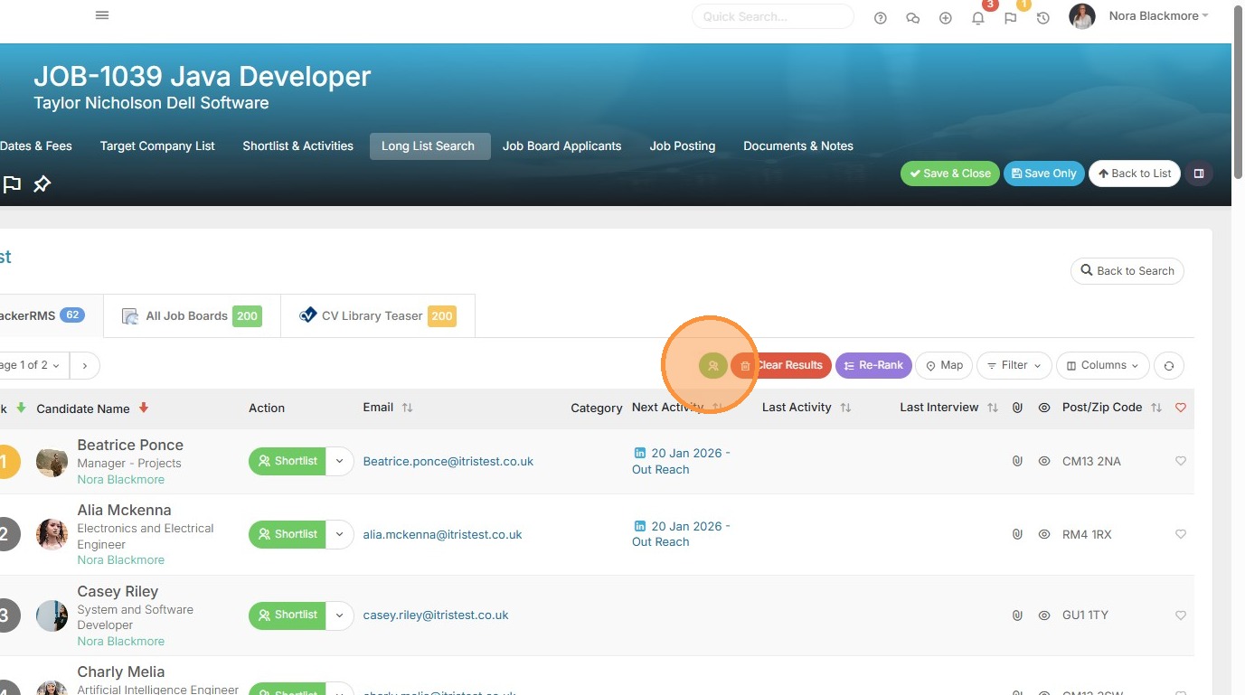Preview Beatrice Ponce using the eye icon

click(1044, 461)
